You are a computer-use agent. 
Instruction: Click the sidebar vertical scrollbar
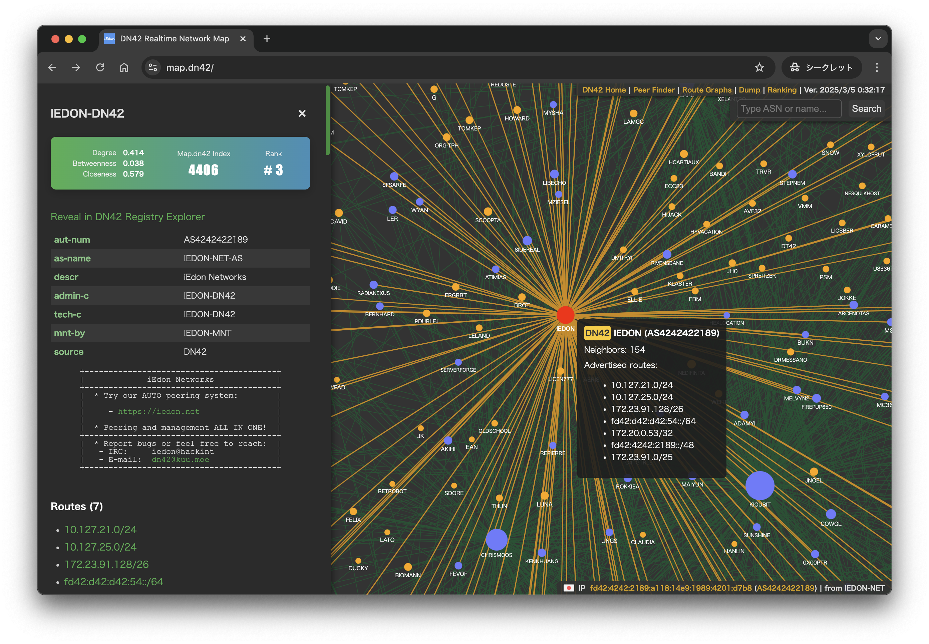coord(328,120)
